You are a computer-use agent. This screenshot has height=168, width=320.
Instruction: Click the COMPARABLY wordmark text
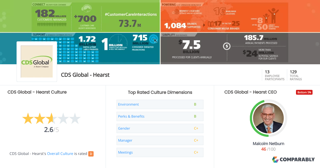pyautogui.click(x=297, y=159)
